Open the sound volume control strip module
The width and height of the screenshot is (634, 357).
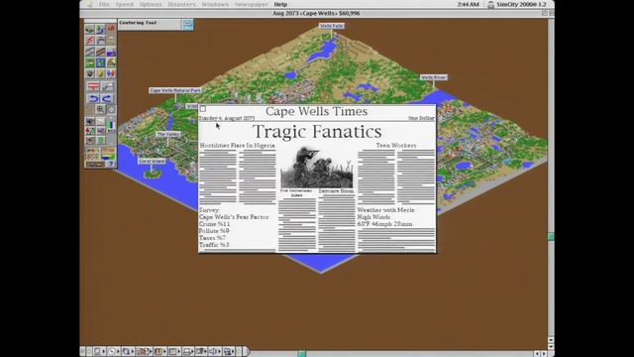214,351
